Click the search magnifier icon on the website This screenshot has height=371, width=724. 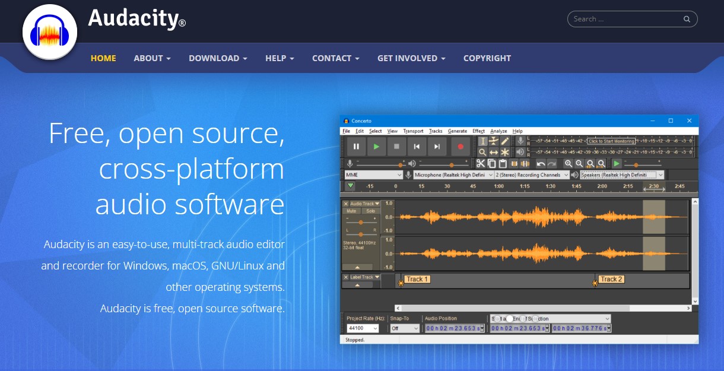[687, 19]
